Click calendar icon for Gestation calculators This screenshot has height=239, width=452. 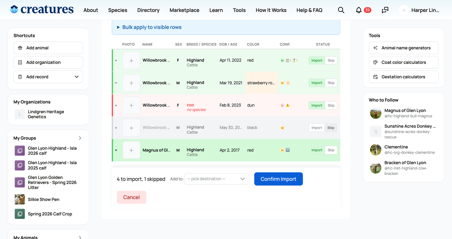tap(375, 77)
